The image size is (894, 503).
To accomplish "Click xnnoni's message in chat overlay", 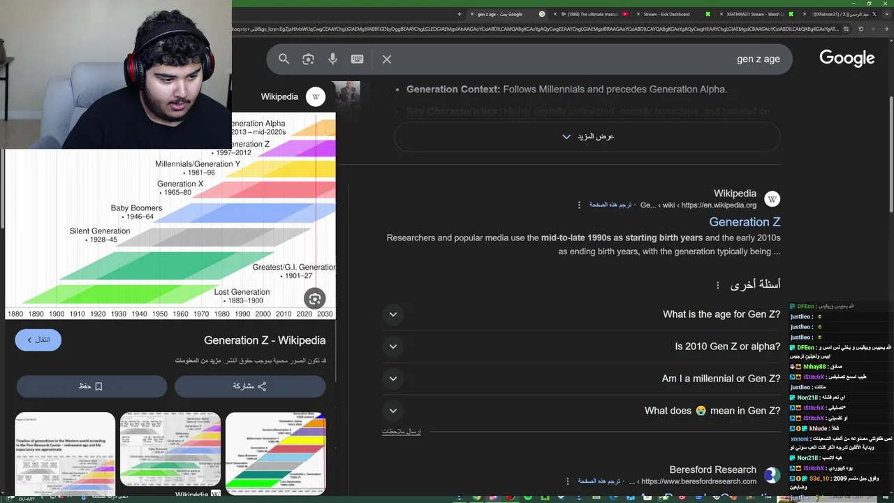I will click(842, 443).
